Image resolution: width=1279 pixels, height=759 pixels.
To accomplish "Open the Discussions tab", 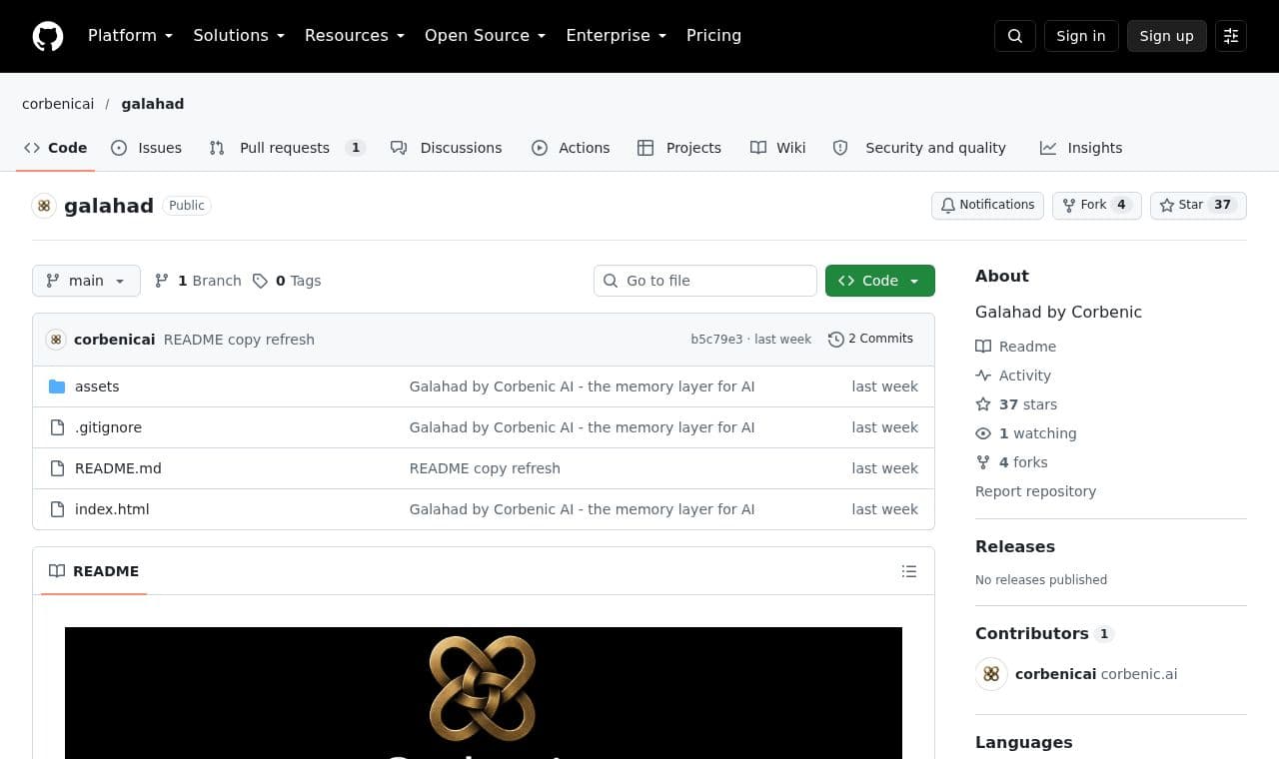I will (447, 148).
